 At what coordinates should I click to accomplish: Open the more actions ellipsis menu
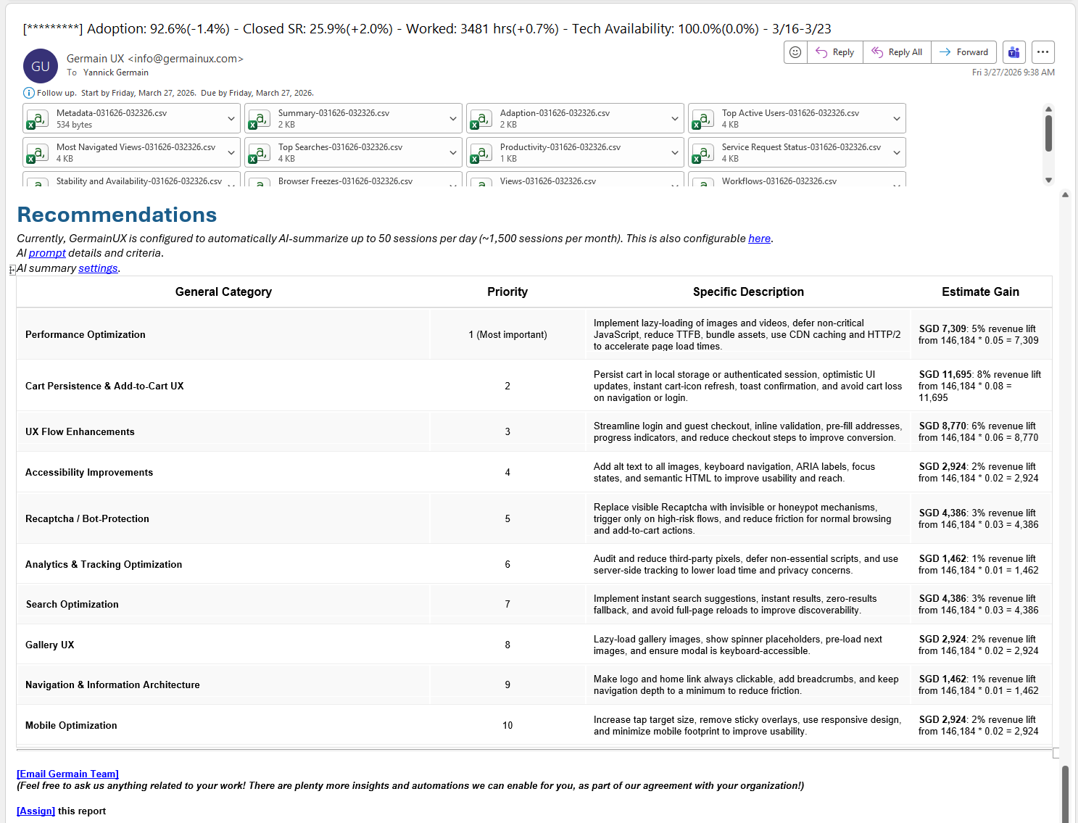coord(1042,52)
